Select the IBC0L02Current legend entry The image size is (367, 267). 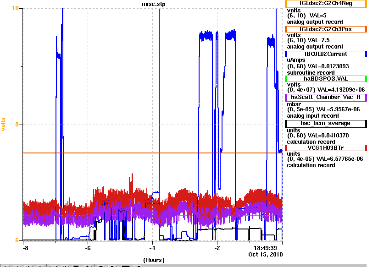pyautogui.click(x=326, y=54)
